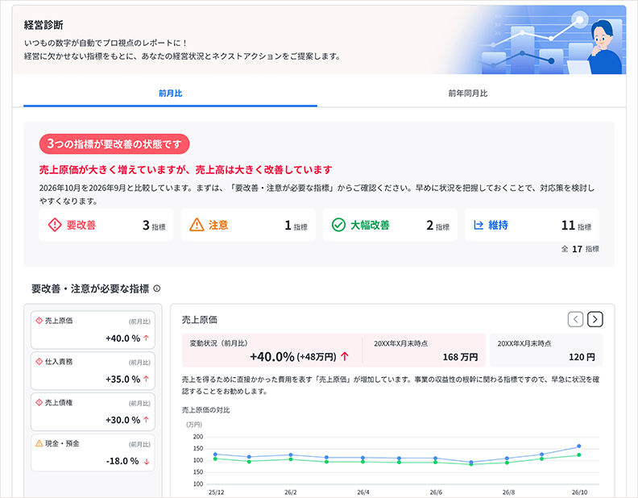This screenshot has height=498, width=638.
Task: Select the 要改善 3 指標 summary card
Action: [106, 225]
